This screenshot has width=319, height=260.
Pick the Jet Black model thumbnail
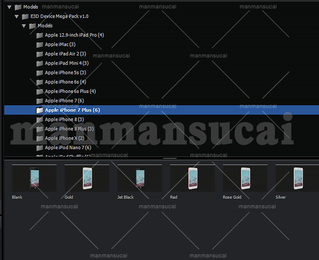point(140,178)
